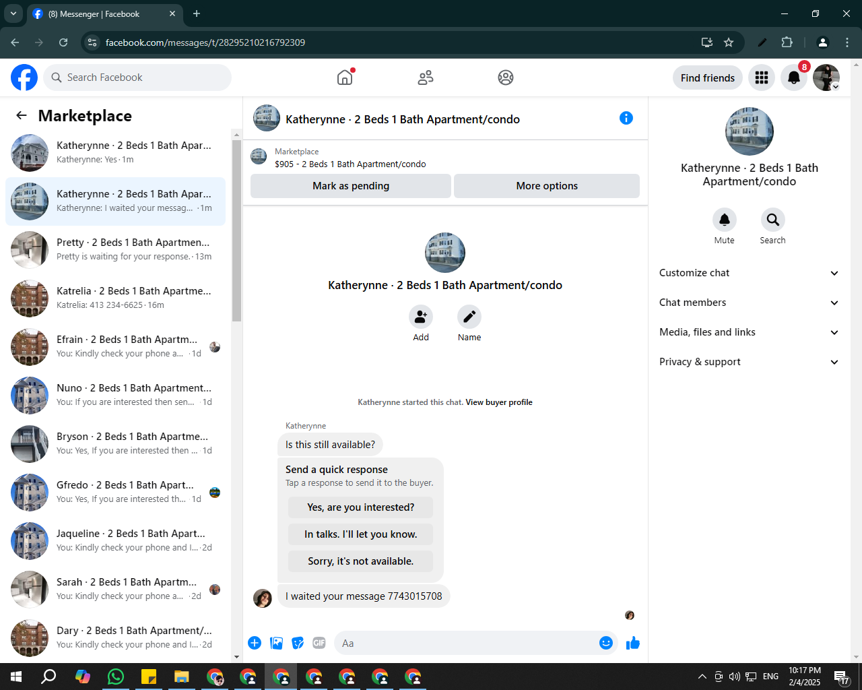This screenshot has height=690, width=862.
Task: Expand Customize chat section
Action: 750,273
